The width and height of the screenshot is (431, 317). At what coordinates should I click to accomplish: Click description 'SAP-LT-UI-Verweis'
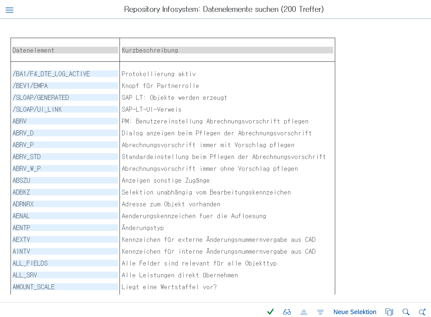pyautogui.click(x=152, y=109)
